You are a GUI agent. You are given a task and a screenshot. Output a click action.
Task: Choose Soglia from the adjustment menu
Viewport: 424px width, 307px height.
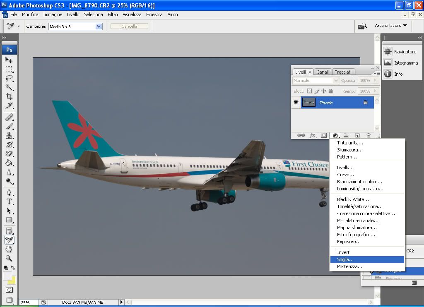coord(345,259)
